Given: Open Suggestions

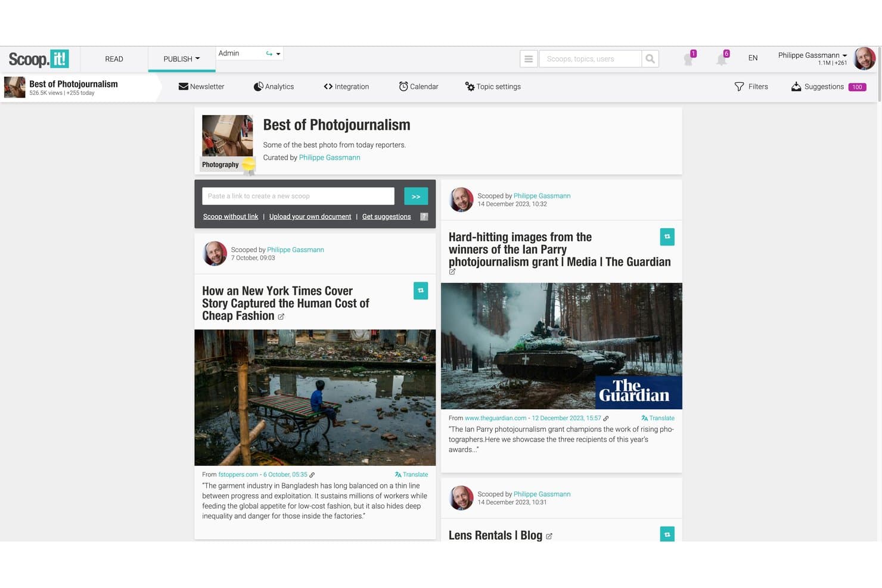Looking at the screenshot, I should pyautogui.click(x=828, y=87).
